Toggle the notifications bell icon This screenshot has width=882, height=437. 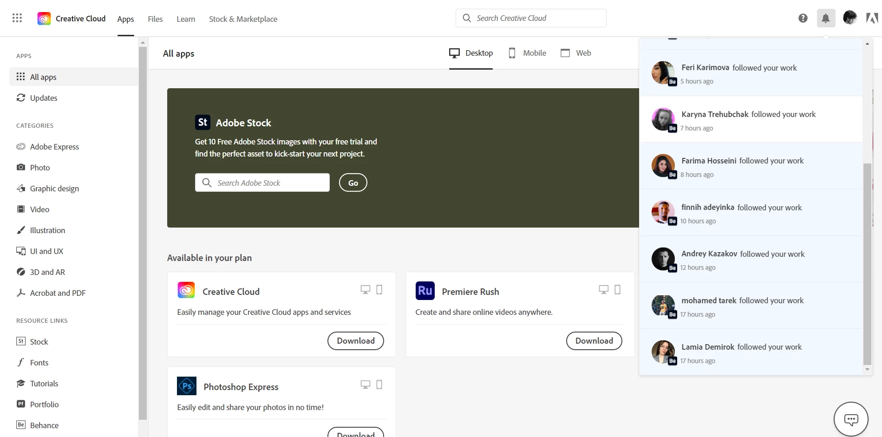[826, 18]
